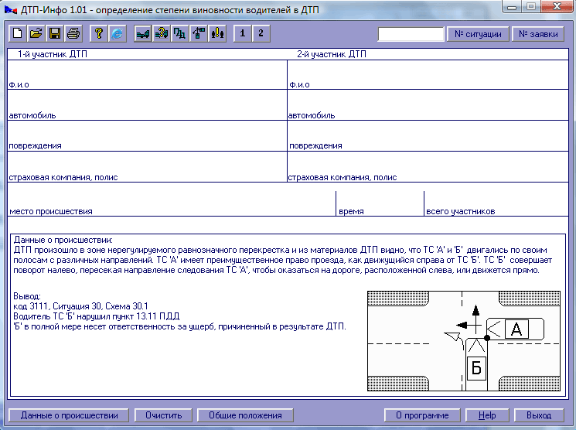Click the 'время' field
Image resolution: width=576 pixels, height=430 pixels.
[380, 203]
